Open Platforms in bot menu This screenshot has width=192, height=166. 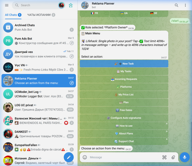124,87
